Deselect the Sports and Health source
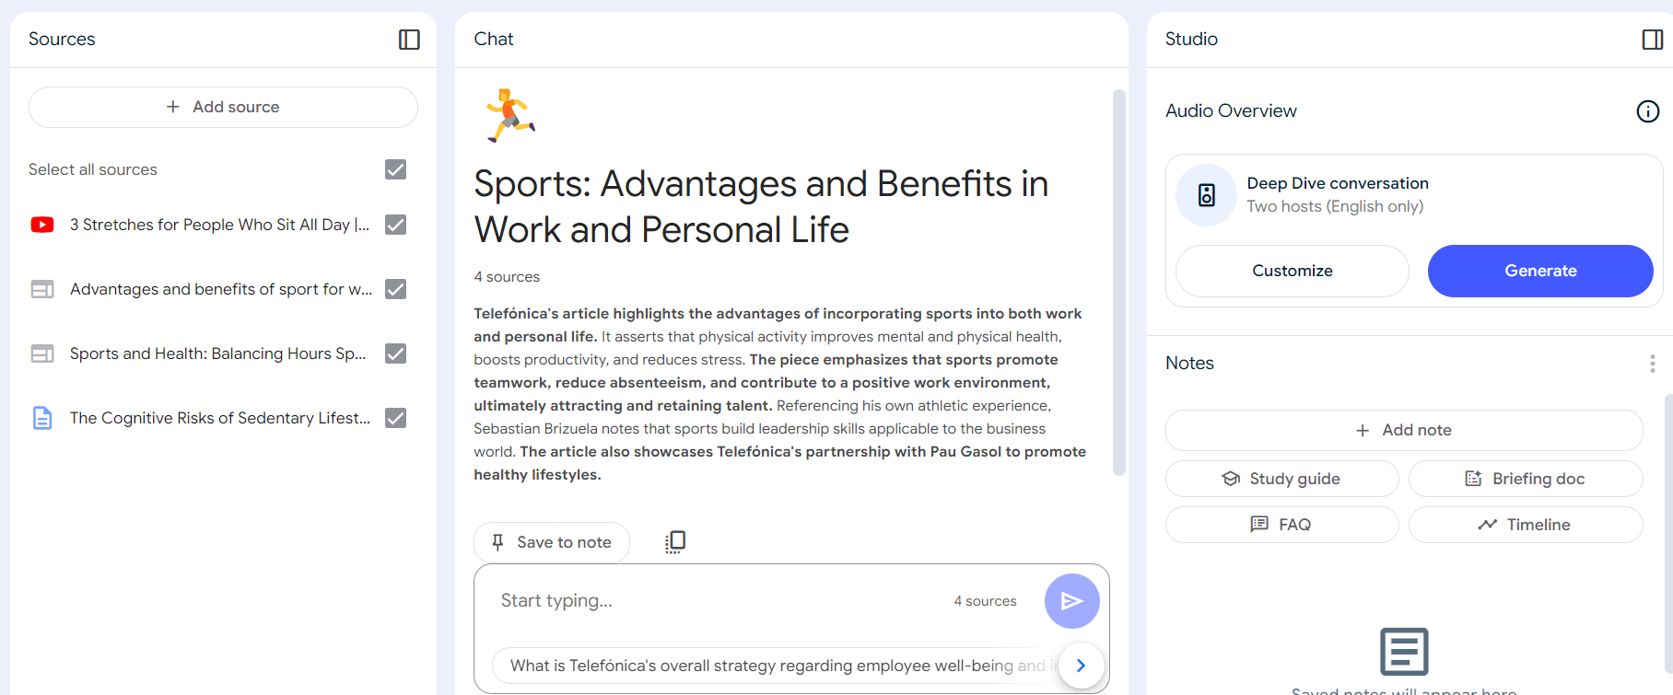The width and height of the screenshot is (1673, 695). 395,354
